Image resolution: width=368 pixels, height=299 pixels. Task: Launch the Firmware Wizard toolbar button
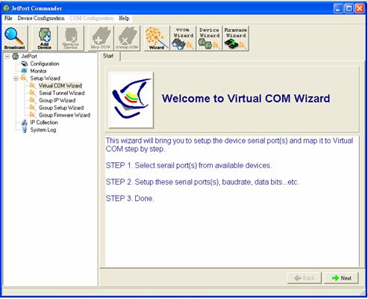235,38
